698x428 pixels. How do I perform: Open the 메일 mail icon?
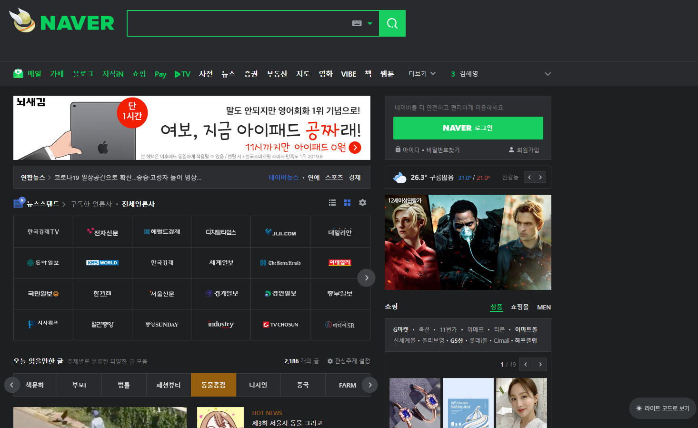tap(18, 73)
